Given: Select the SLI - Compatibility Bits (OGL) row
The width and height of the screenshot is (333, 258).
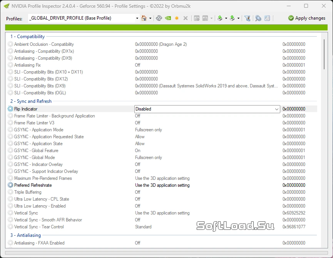Looking at the screenshot, I should pos(162,93).
